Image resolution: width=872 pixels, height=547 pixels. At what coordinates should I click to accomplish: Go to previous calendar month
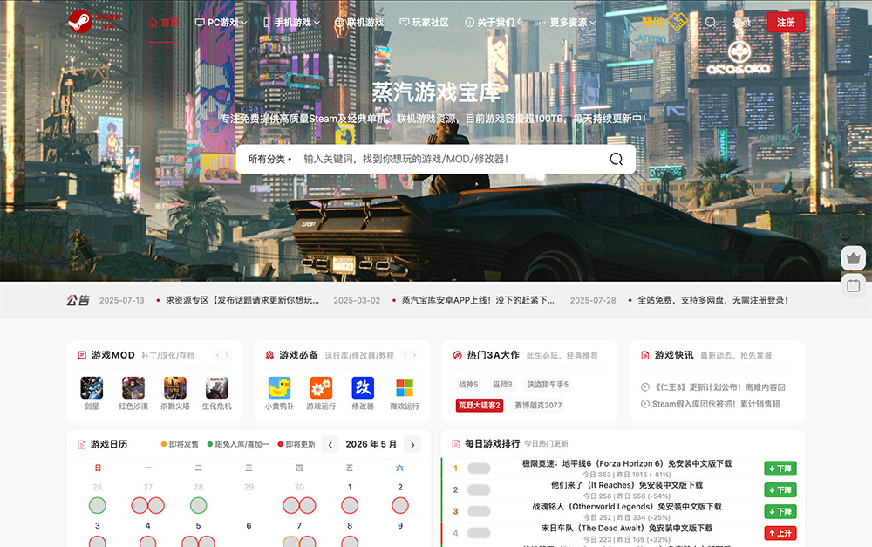click(x=330, y=445)
